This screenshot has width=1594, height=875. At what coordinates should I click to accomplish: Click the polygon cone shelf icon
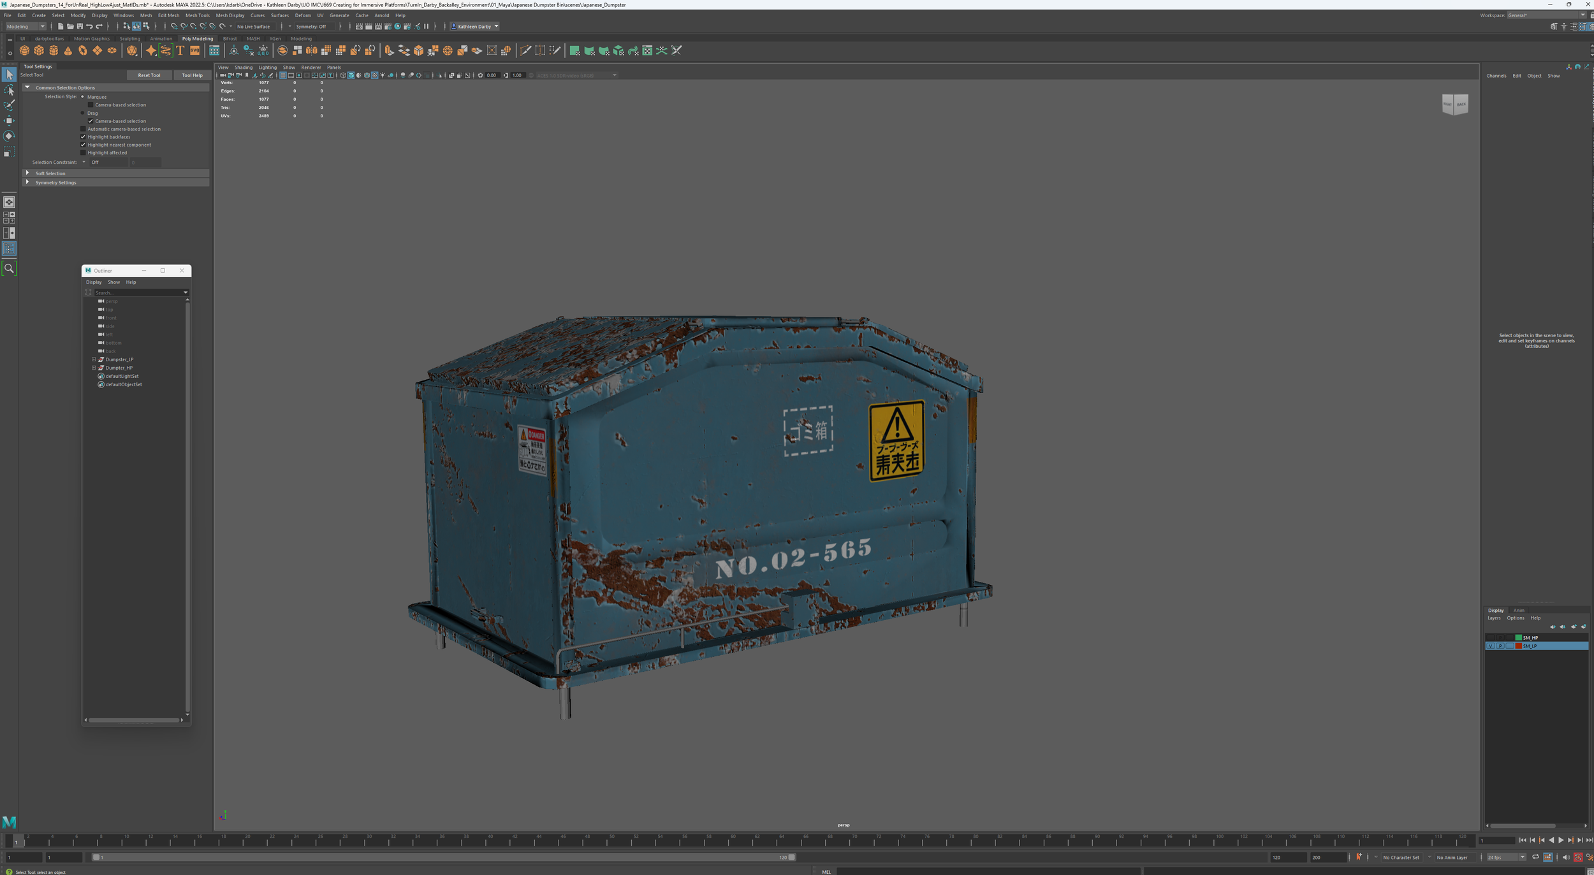tap(68, 50)
